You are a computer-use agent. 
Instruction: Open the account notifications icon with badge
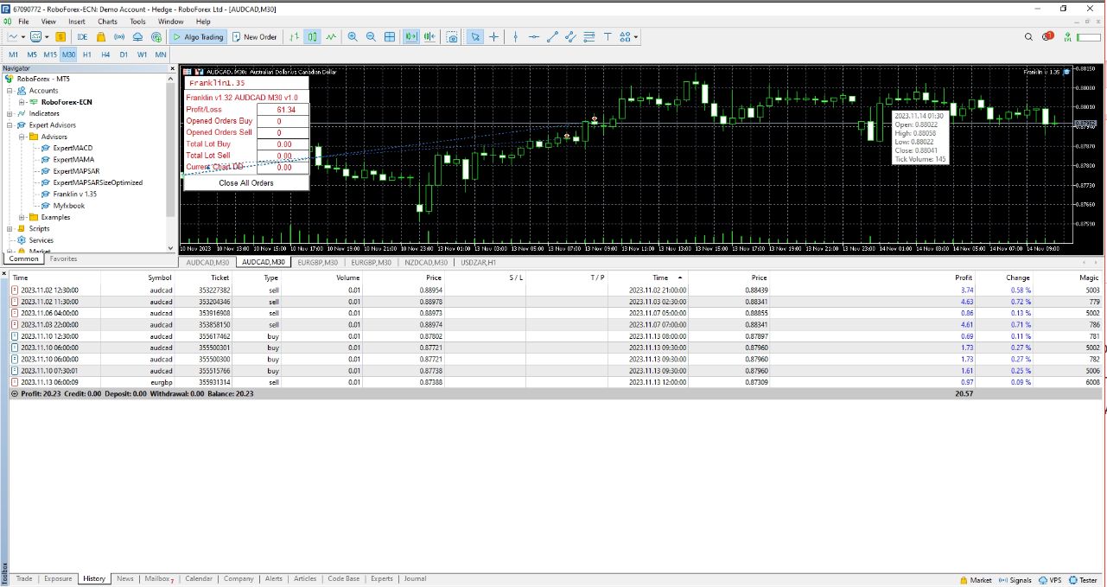coord(1047,37)
